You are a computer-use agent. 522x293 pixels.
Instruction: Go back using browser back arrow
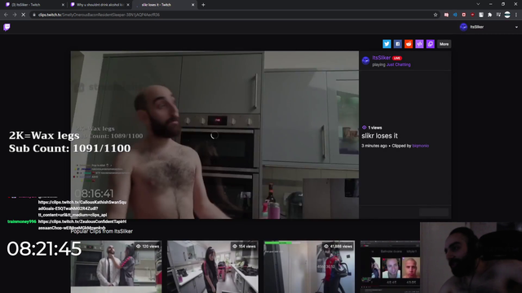pos(6,15)
